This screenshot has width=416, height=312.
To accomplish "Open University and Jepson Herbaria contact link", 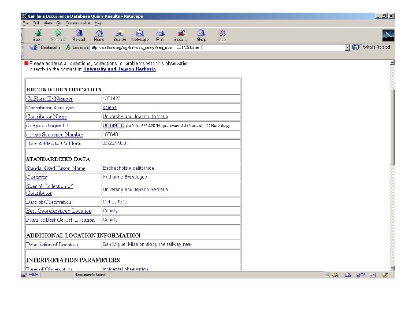I will coord(120,69).
